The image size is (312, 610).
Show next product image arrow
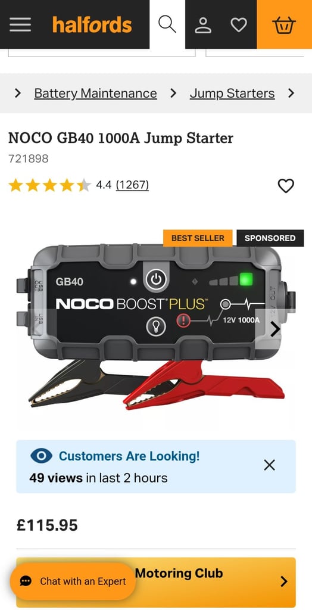click(275, 329)
